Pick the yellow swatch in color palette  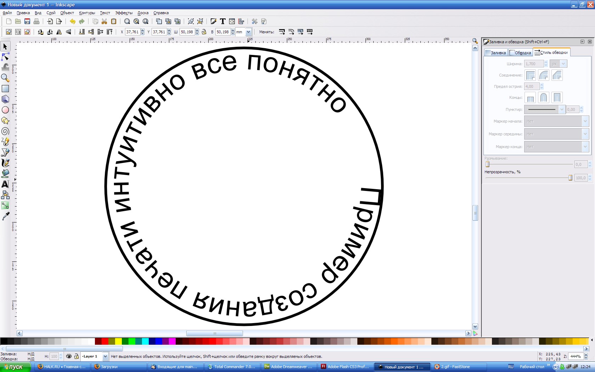tap(118, 341)
